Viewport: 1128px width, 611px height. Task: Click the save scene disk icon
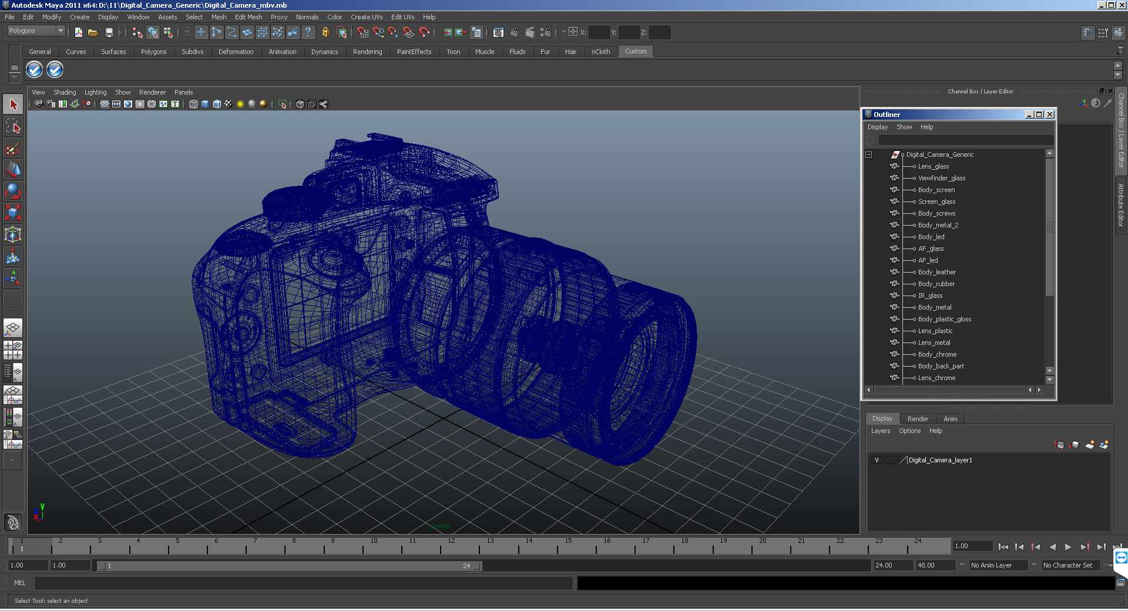[x=109, y=33]
